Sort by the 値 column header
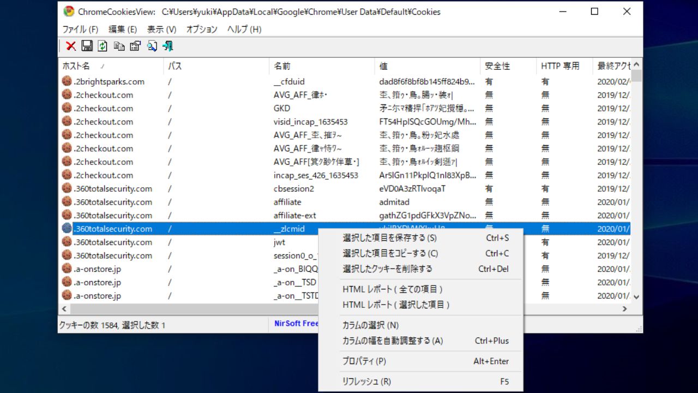Image resolution: width=698 pixels, height=393 pixels. point(428,66)
